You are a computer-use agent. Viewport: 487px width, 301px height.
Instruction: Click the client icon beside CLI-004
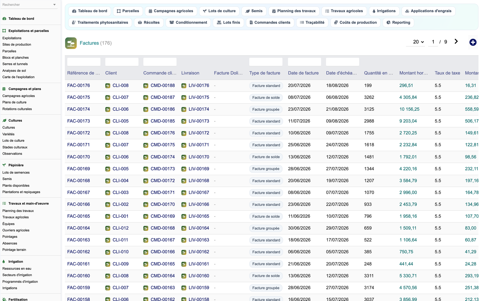(108, 181)
